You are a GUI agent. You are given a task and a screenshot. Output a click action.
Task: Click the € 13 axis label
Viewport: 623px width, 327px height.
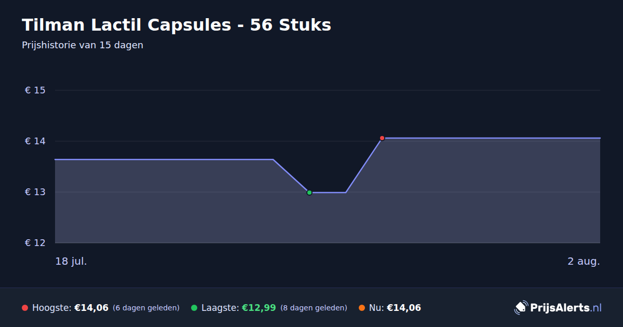(35, 192)
